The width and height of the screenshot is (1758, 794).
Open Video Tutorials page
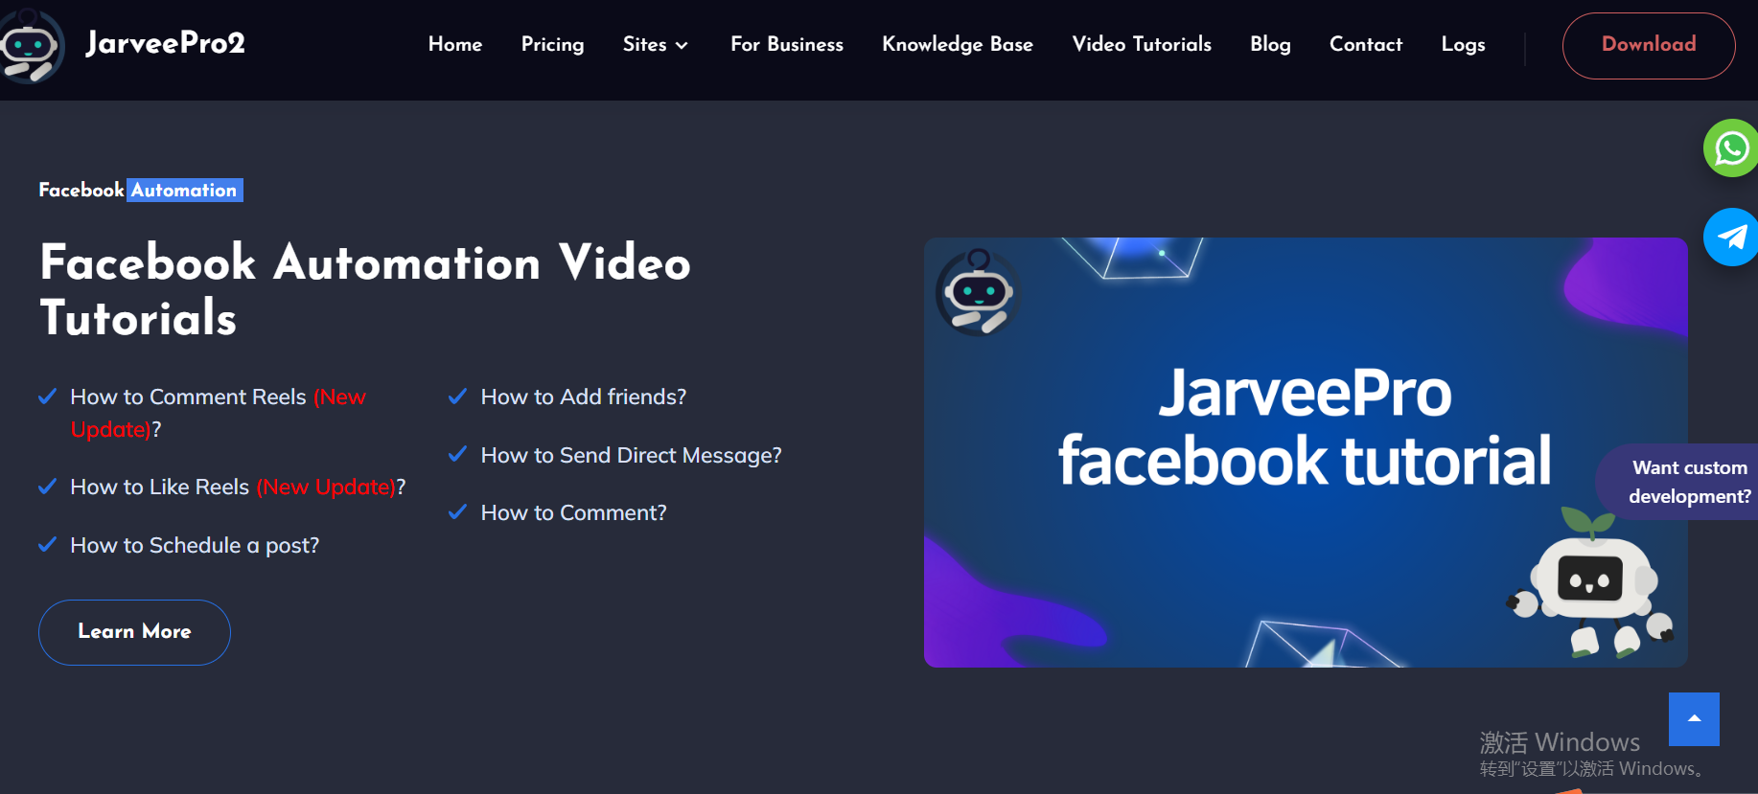[1142, 44]
